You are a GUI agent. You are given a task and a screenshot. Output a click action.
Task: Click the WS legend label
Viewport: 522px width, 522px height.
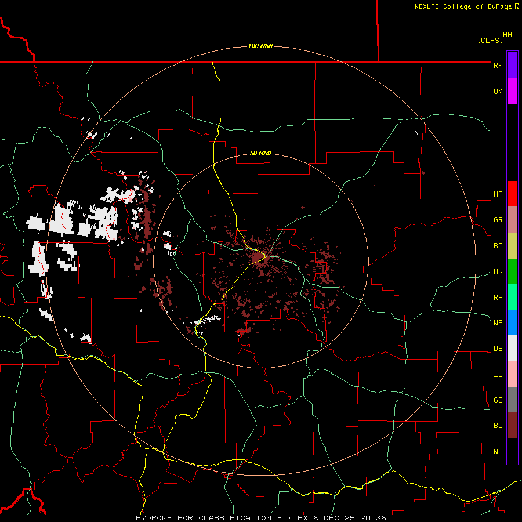(x=498, y=323)
